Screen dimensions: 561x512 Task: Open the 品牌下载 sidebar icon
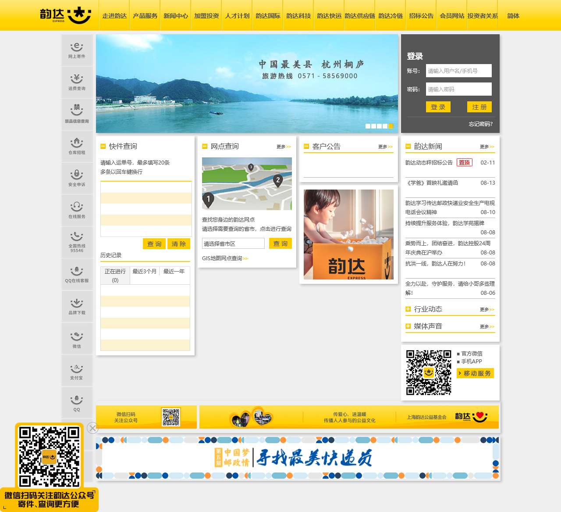tap(77, 306)
